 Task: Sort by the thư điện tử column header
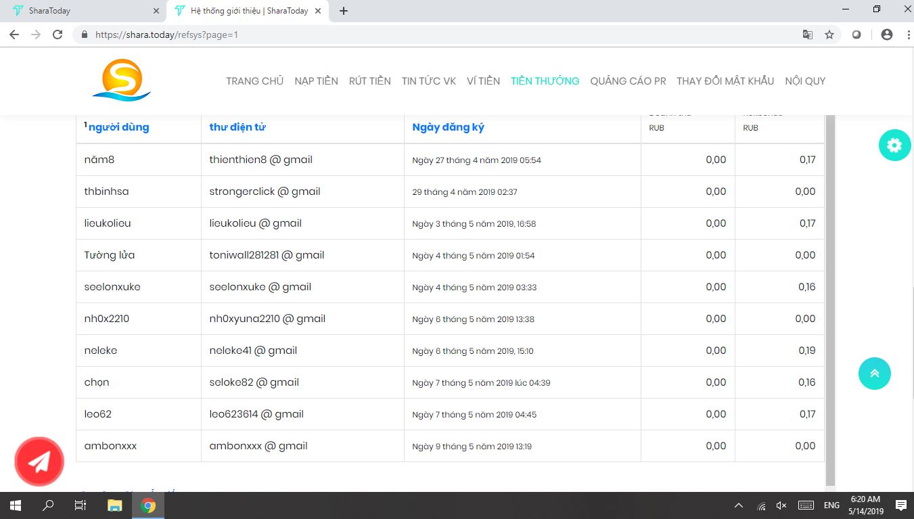coord(237,127)
